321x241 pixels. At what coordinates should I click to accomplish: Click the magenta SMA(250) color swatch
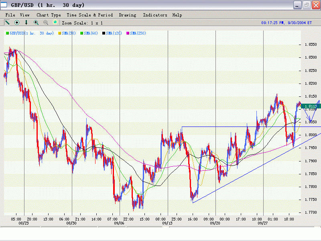[128, 33]
